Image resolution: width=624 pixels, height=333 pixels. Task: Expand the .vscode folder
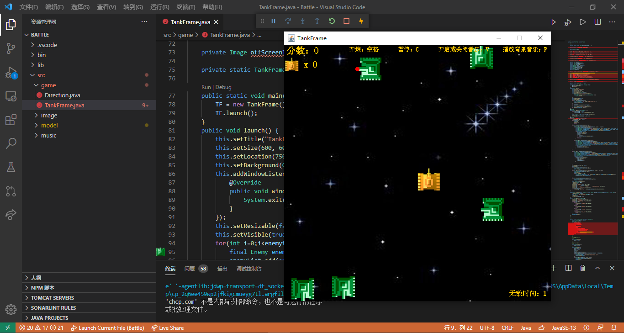coord(89,45)
